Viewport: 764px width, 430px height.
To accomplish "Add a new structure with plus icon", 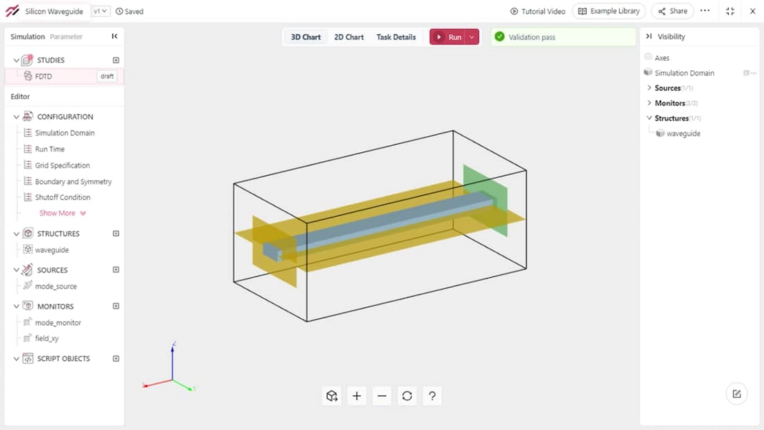I will 116,234.
